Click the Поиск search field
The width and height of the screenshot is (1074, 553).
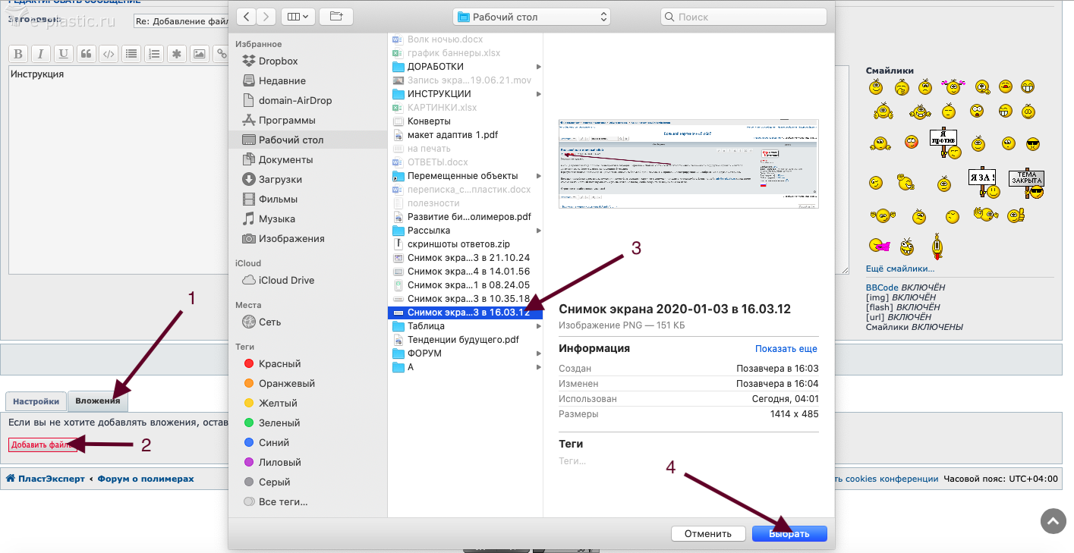(744, 16)
